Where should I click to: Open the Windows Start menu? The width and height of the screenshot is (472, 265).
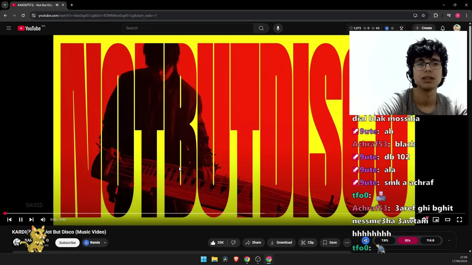204,259
